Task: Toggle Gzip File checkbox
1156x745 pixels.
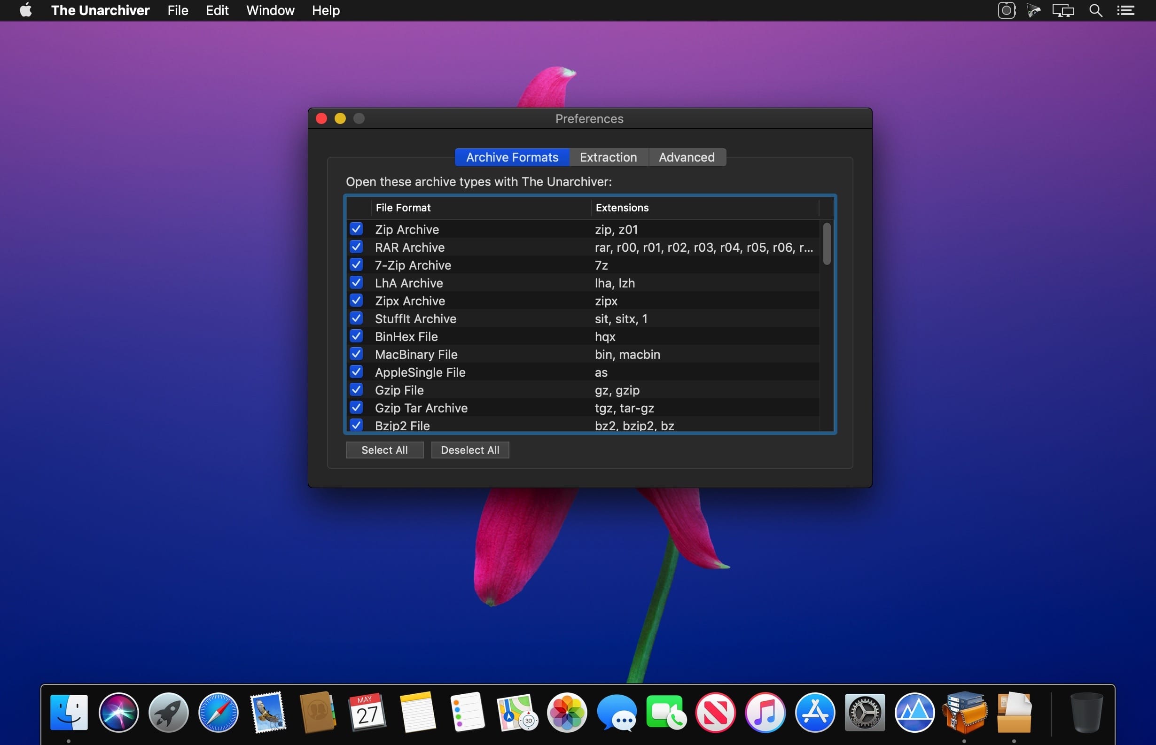Action: (x=356, y=390)
